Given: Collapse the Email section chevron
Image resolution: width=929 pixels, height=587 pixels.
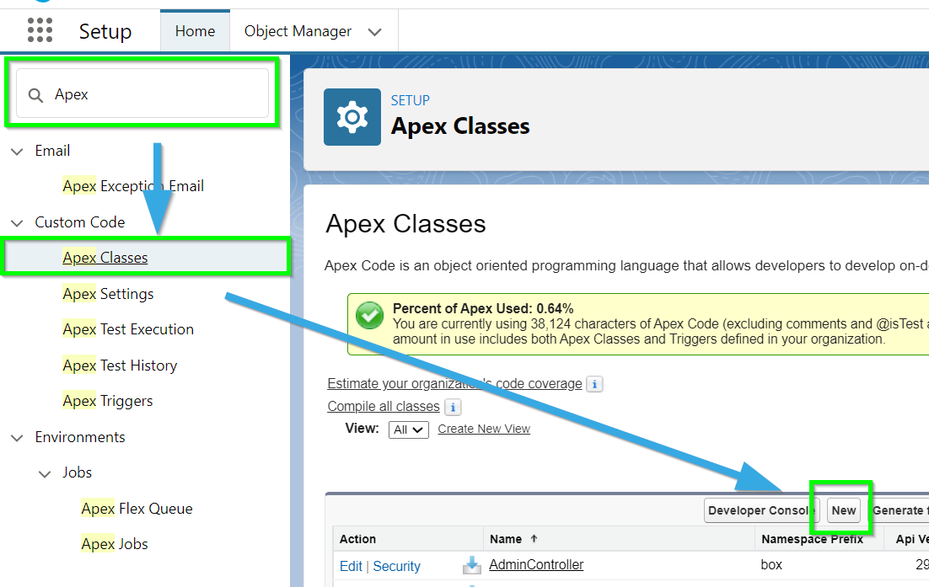Looking at the screenshot, I should tap(17, 152).
